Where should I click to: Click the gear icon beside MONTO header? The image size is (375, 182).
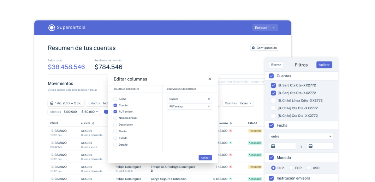click(x=231, y=123)
